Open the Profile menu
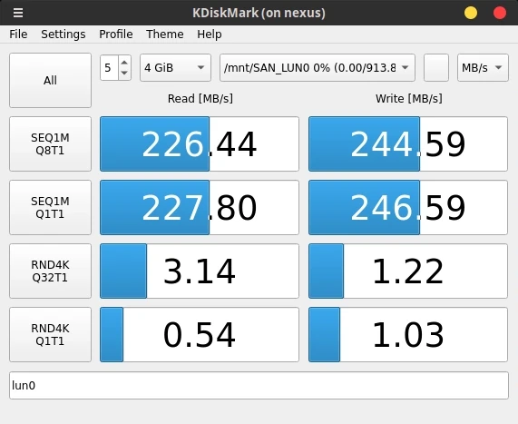 point(116,35)
